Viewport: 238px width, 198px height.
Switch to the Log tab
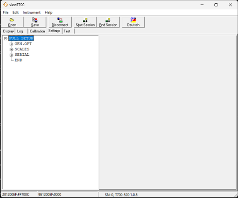(x=20, y=31)
